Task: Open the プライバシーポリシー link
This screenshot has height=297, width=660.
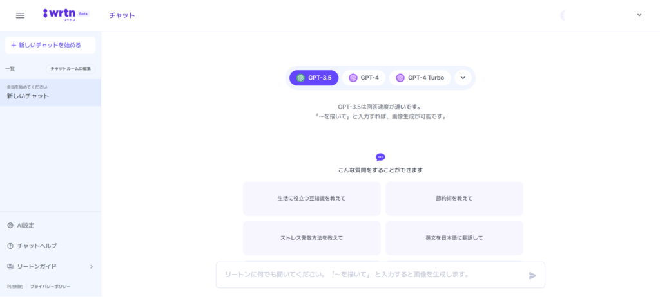Action: coord(50,287)
